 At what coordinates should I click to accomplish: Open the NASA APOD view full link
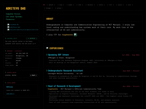pos(10,94)
